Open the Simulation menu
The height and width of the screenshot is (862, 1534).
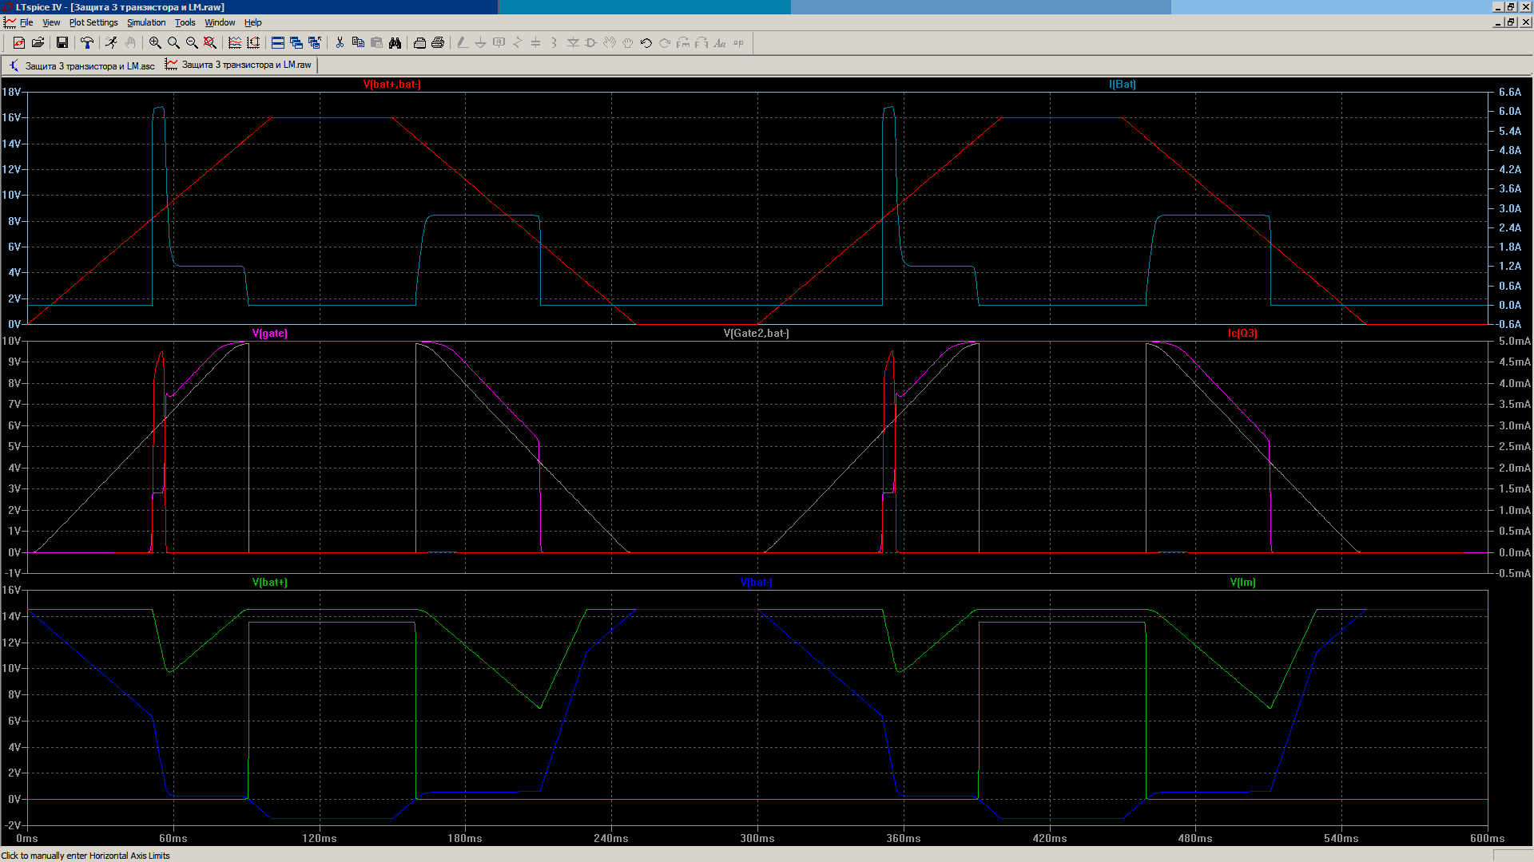146,22
